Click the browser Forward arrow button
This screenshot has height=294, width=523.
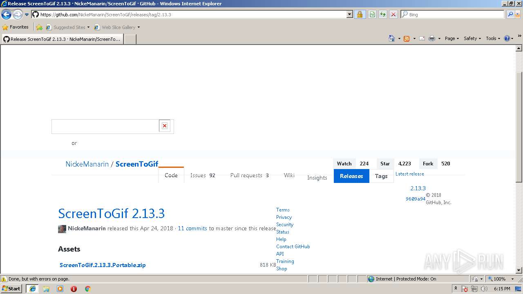pyautogui.click(x=18, y=15)
